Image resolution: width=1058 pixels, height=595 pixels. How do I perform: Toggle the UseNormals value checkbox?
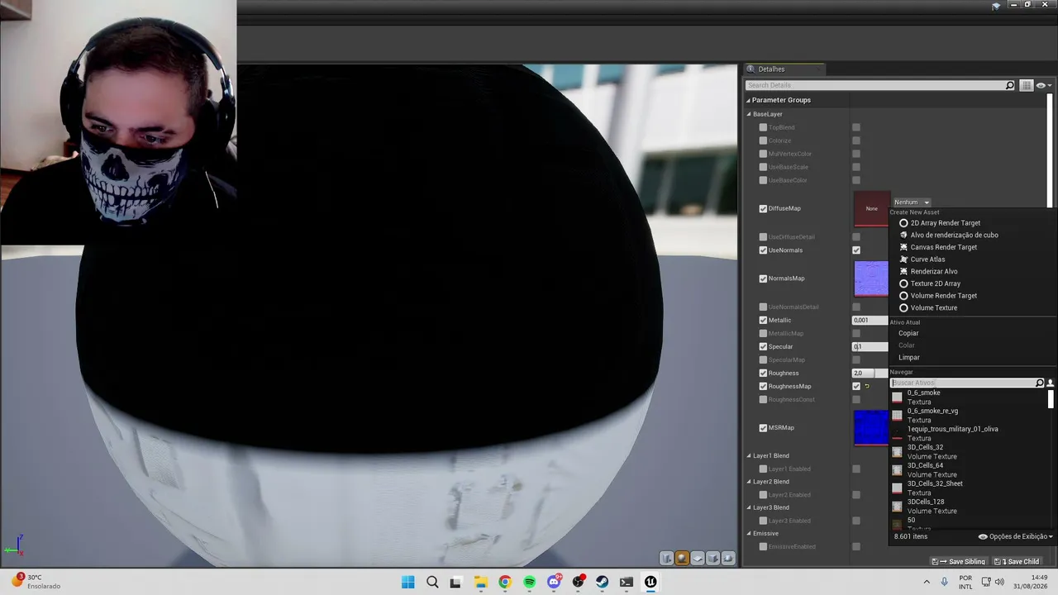(856, 250)
